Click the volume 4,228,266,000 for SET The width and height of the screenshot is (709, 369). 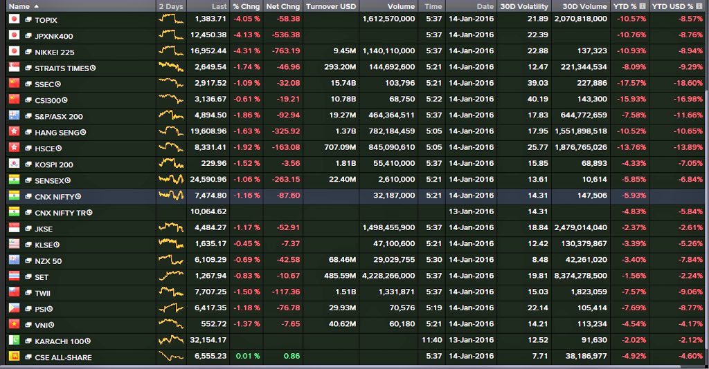[389, 276]
